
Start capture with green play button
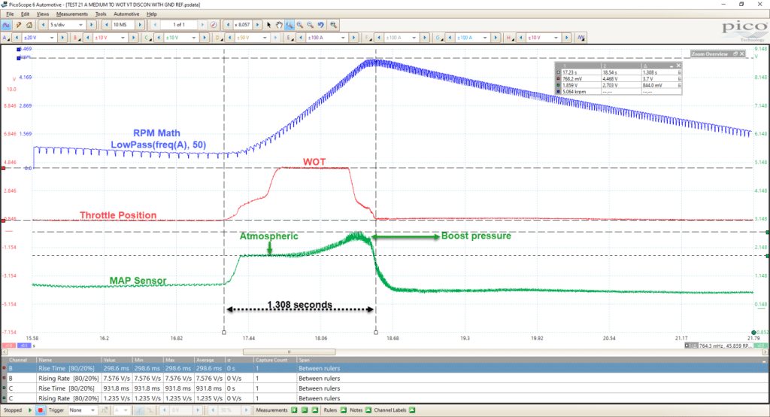[x=30, y=410]
